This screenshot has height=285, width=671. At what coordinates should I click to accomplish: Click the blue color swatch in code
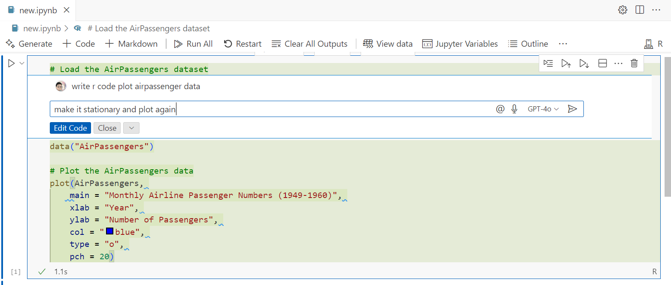point(109,232)
